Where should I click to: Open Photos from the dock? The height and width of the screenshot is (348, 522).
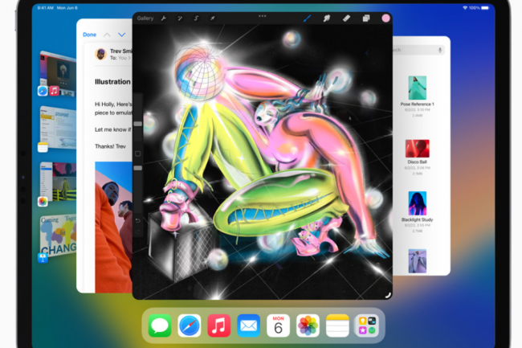(308, 325)
